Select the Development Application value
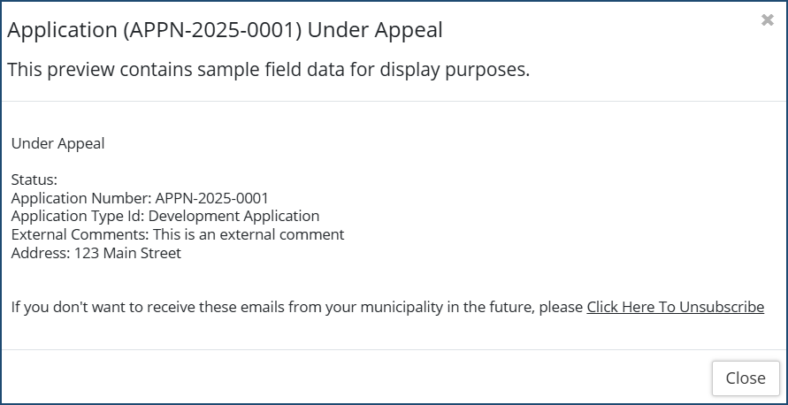Viewport: 788px width, 405px height. coord(234,216)
